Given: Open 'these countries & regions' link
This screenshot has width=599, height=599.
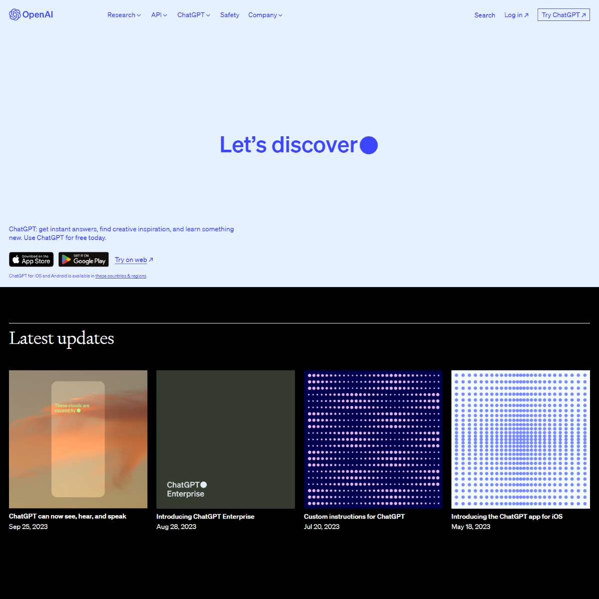Looking at the screenshot, I should [x=121, y=276].
